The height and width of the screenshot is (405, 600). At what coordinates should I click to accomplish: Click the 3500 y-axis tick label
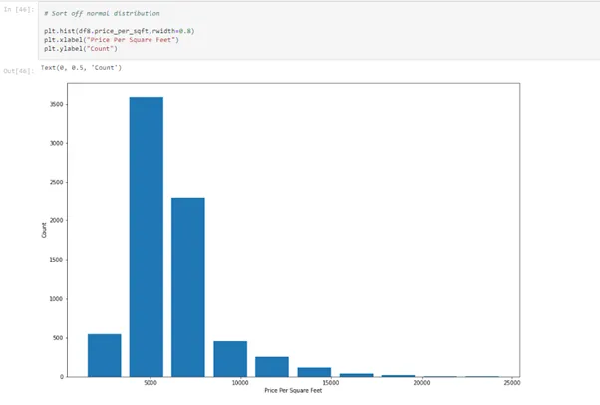coord(56,104)
